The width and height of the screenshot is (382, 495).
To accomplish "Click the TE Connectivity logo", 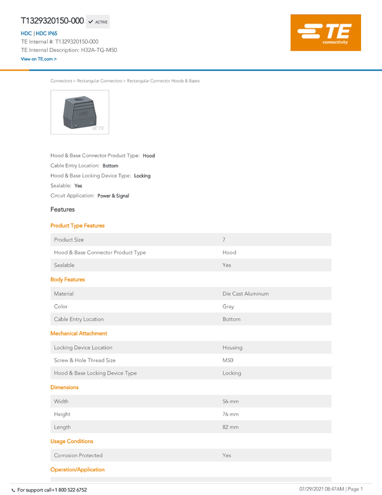I will point(326,33).
